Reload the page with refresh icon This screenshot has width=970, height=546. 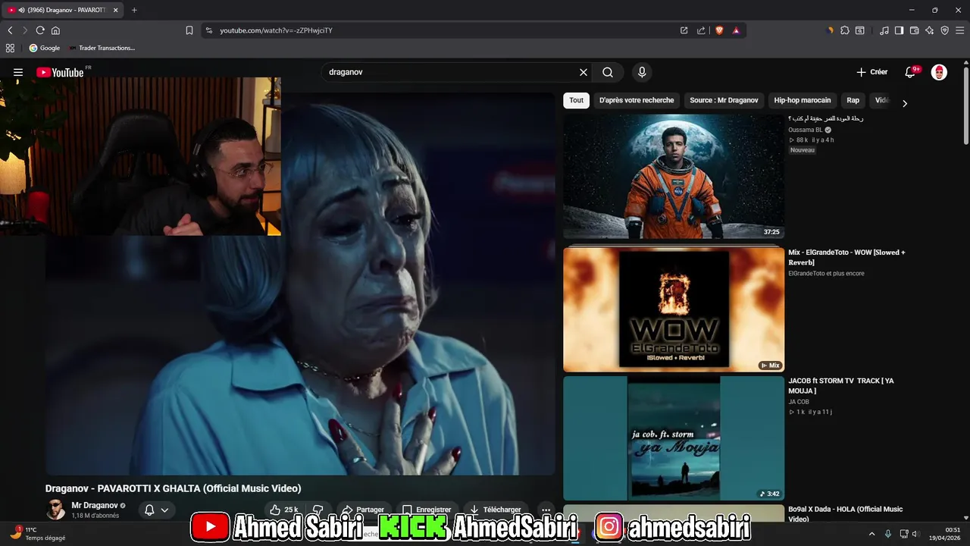tap(40, 30)
